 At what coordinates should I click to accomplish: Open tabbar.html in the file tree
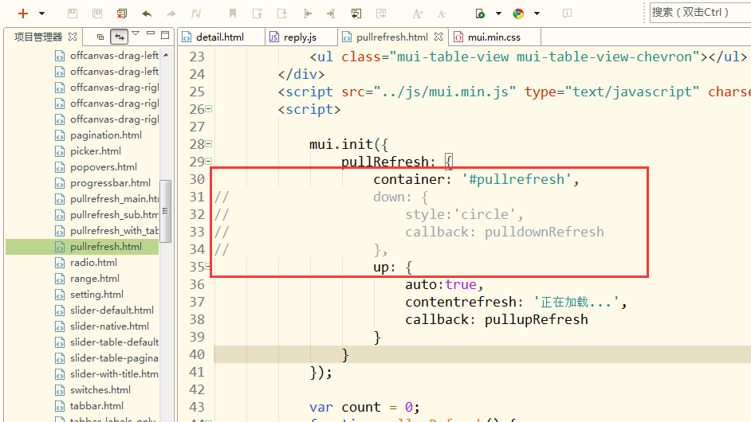[96, 406]
